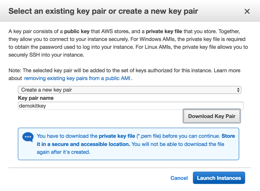Click the dropdown's up-down arrow indicator
Viewport: 260px width, 191px height.
tap(238, 90)
